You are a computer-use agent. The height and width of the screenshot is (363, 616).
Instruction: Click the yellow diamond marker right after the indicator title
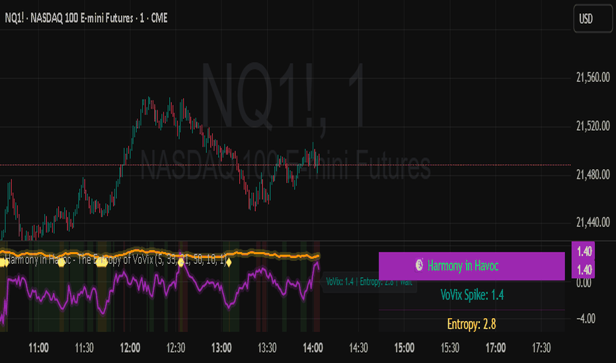coord(229,262)
